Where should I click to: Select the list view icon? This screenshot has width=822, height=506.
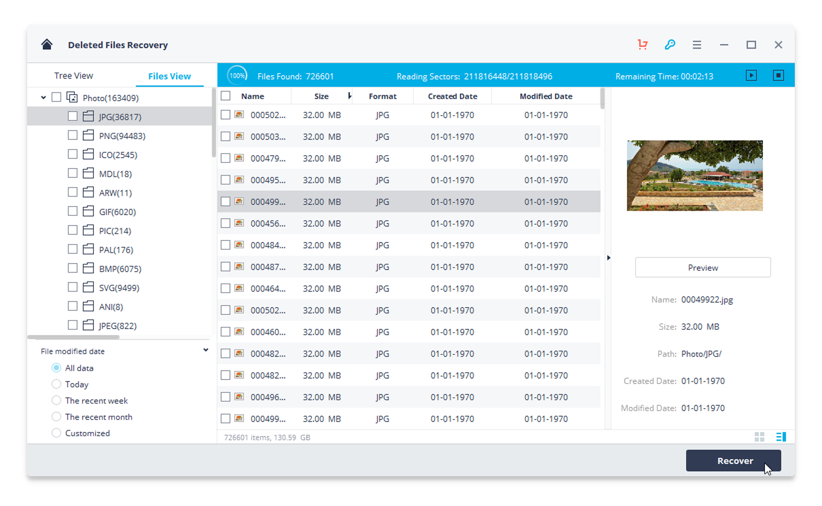click(782, 437)
